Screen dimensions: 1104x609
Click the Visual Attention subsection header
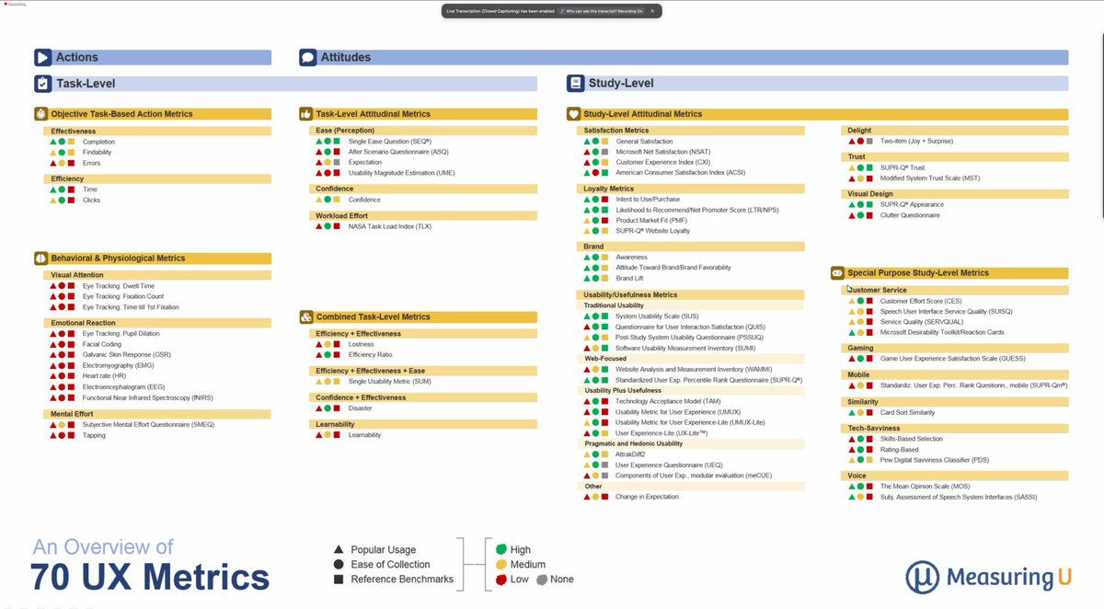157,275
